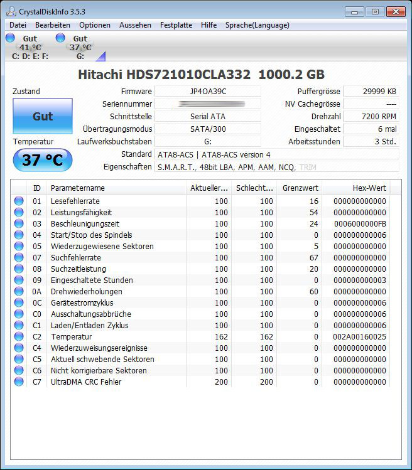Click the status orb for Gerätestromzyklus
Screen dimensions: 412x470
pos(19,302)
